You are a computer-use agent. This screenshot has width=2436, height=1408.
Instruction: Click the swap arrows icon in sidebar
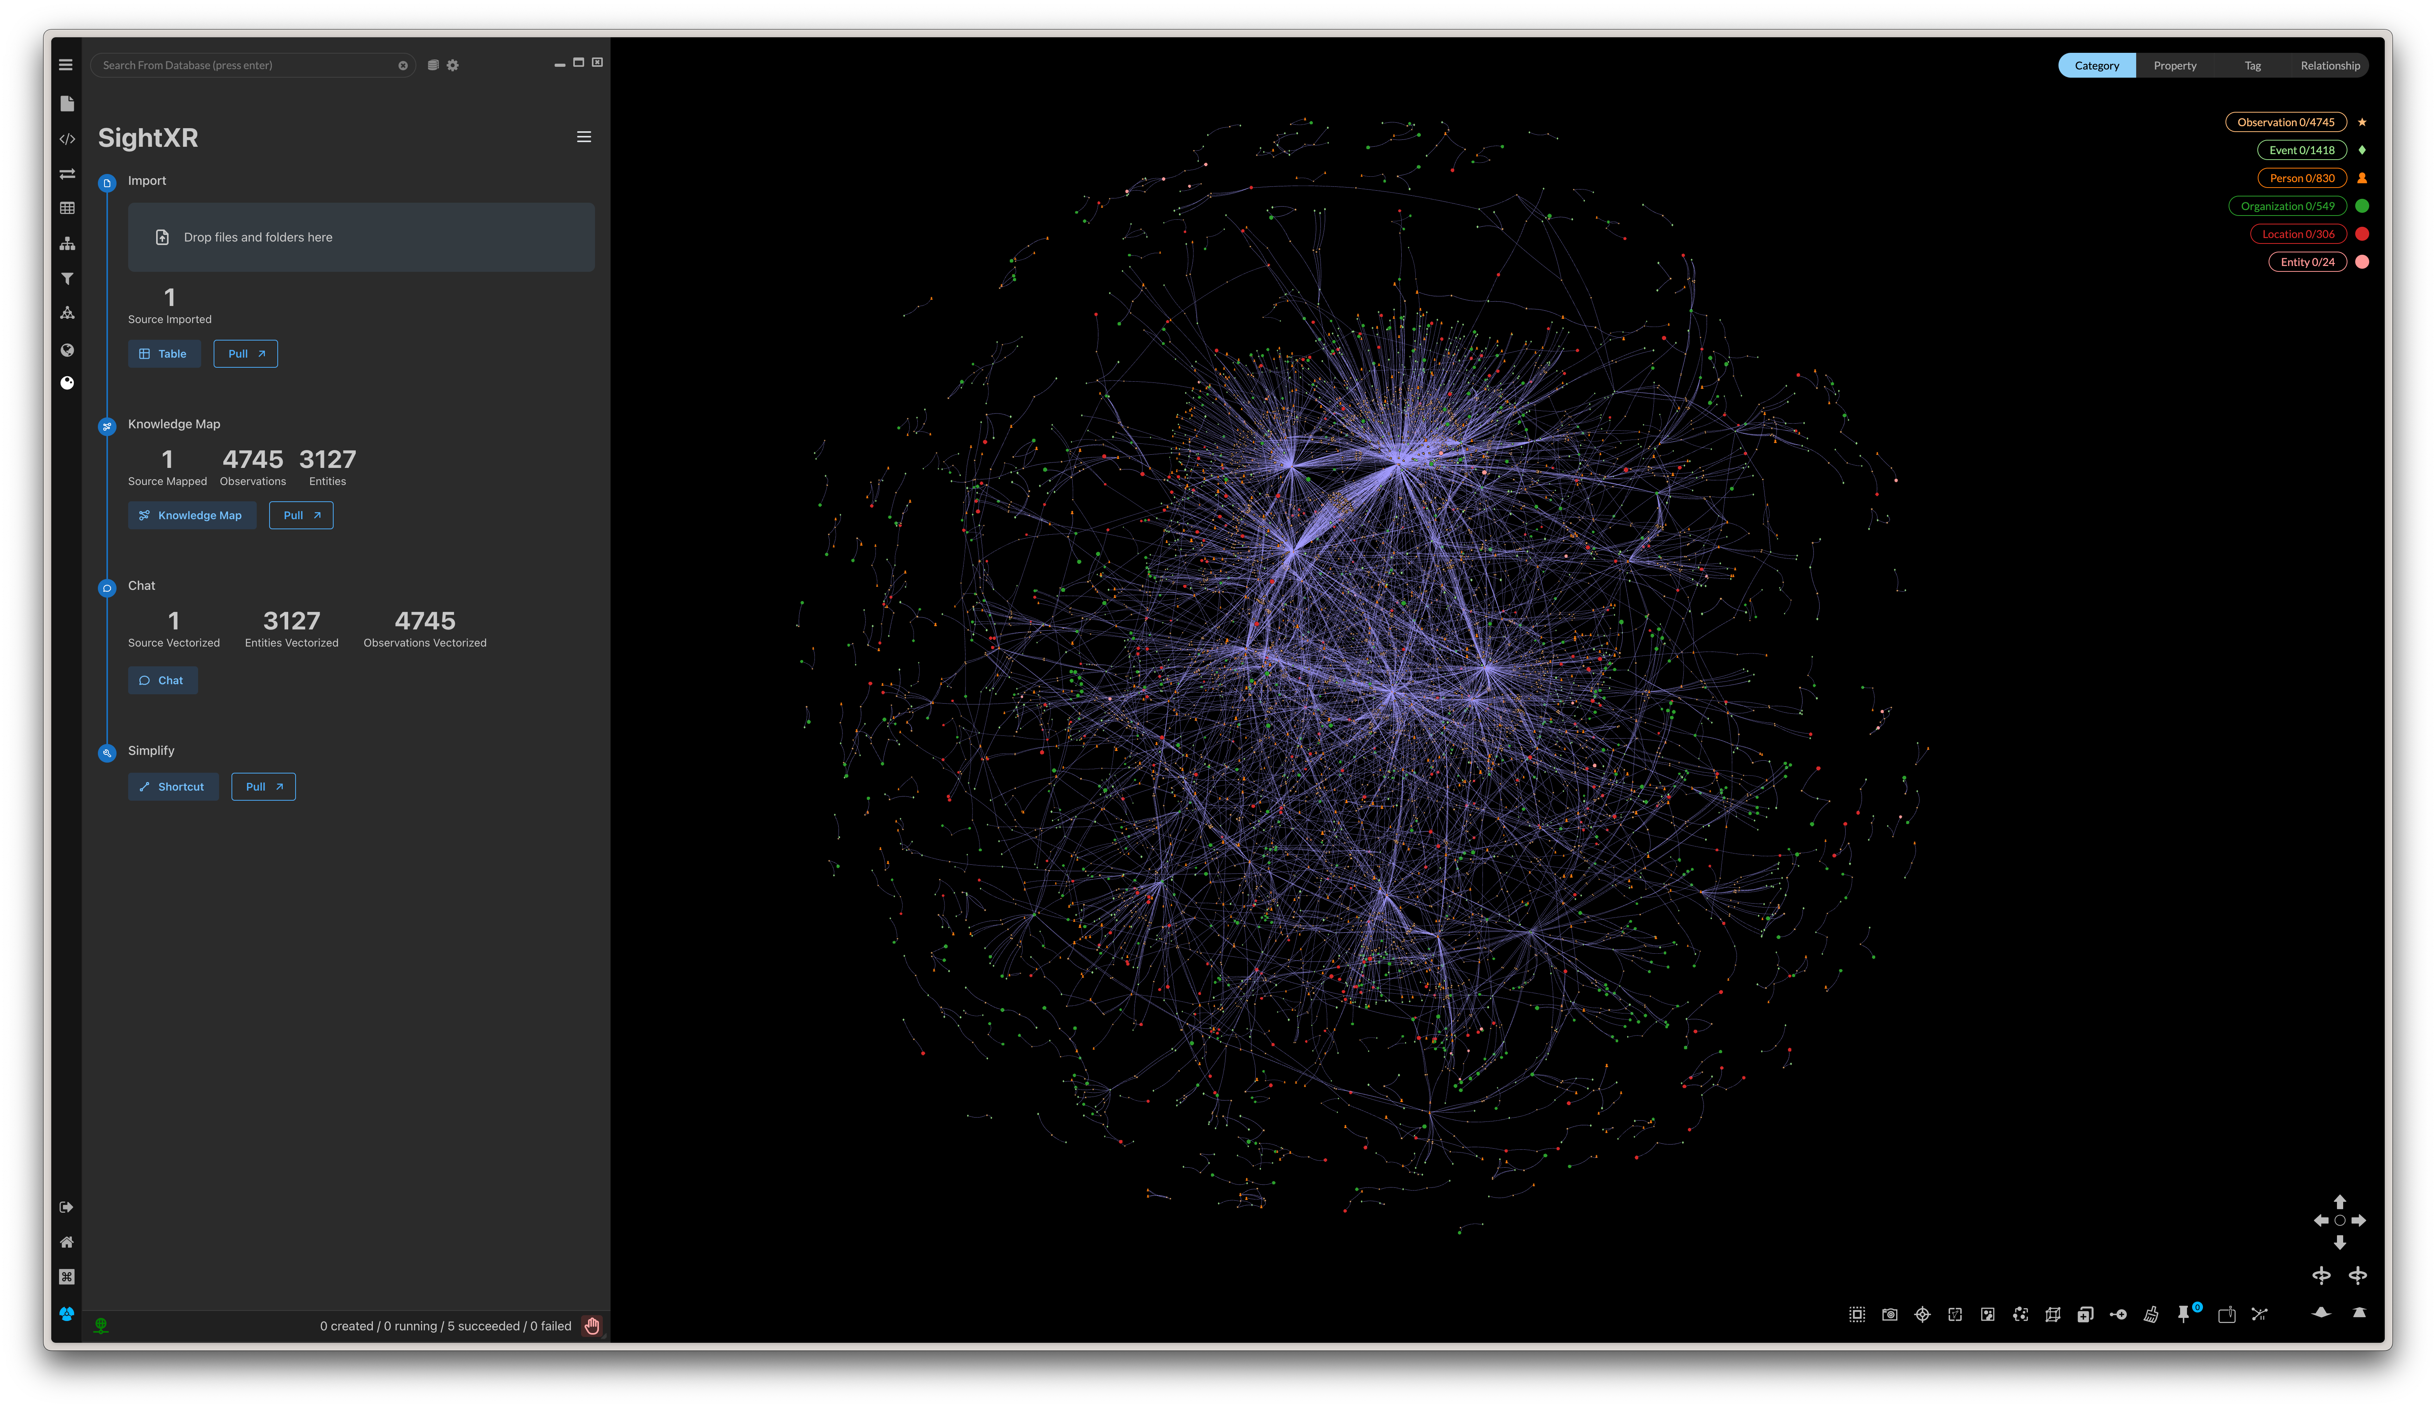point(67,174)
